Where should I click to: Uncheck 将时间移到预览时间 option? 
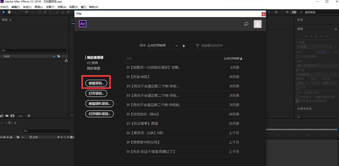coord(297,101)
